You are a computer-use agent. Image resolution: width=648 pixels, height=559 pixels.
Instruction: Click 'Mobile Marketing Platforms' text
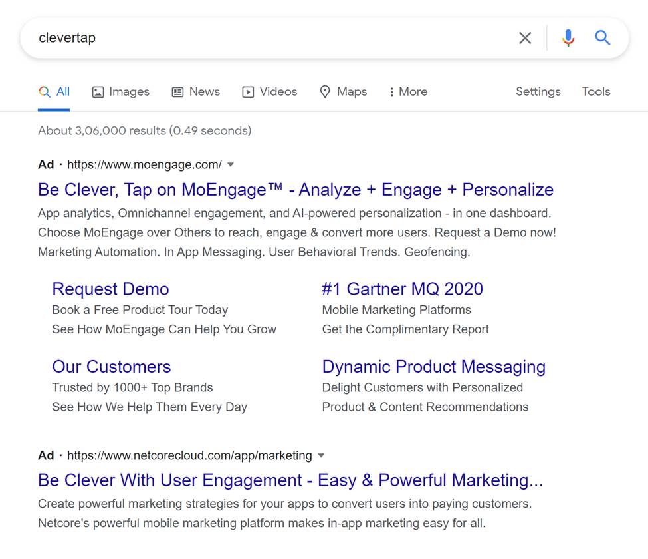pyautogui.click(x=397, y=310)
